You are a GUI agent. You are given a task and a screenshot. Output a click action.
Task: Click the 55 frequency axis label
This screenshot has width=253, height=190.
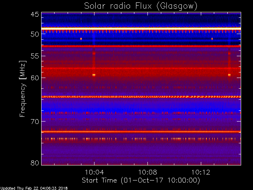35,56
